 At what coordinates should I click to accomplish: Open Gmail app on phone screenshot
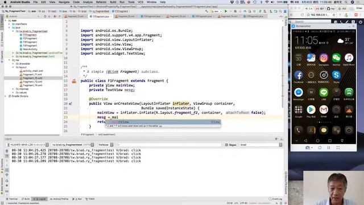(x=324, y=109)
